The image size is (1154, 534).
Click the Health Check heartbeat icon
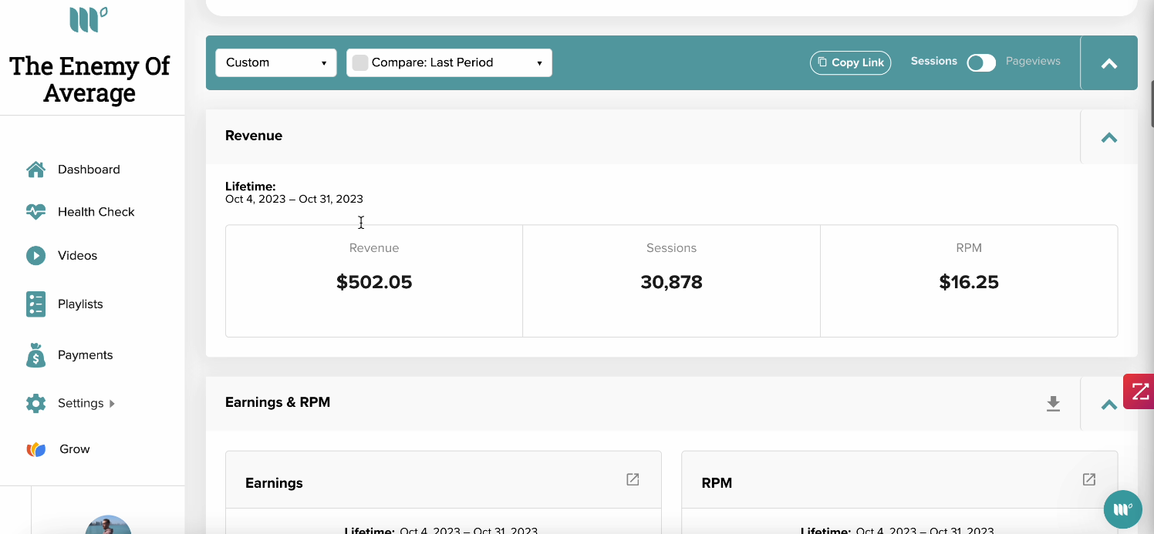(x=35, y=212)
